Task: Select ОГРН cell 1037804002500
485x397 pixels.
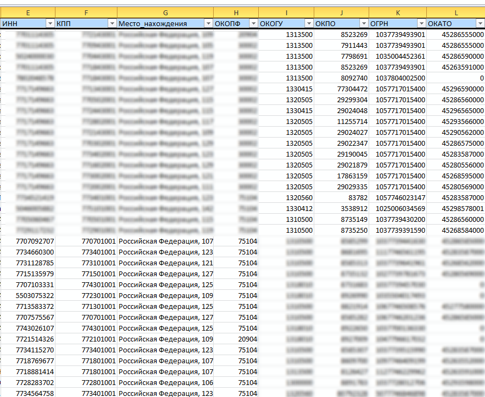Action: click(x=398, y=78)
